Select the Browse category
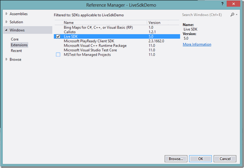The image size is (244, 168). click(15, 59)
